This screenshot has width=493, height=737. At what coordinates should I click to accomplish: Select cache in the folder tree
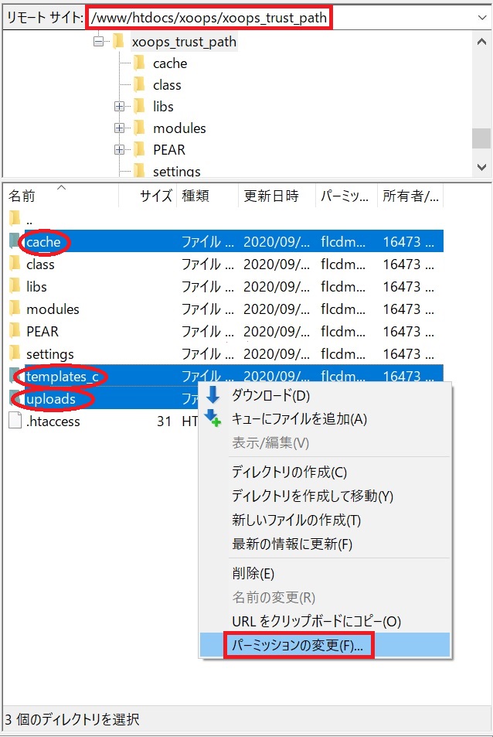[x=170, y=63]
